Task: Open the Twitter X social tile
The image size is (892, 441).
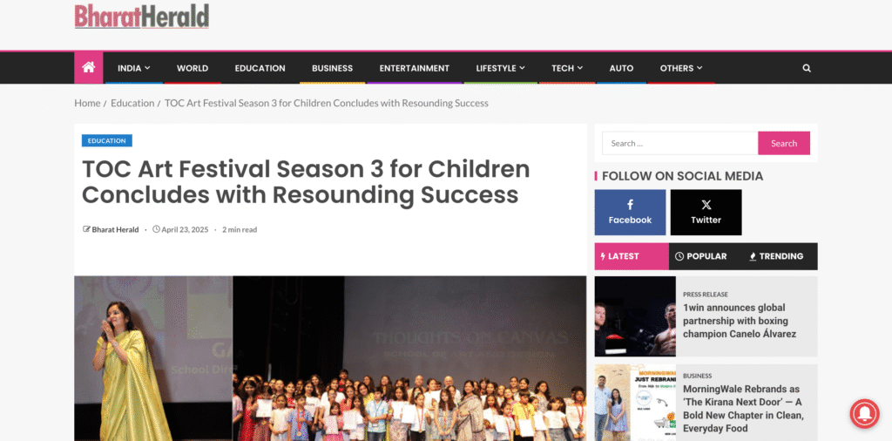Action: pyautogui.click(x=706, y=213)
